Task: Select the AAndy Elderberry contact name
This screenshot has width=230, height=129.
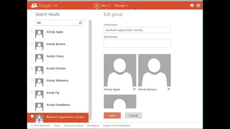Action: tap(57, 80)
